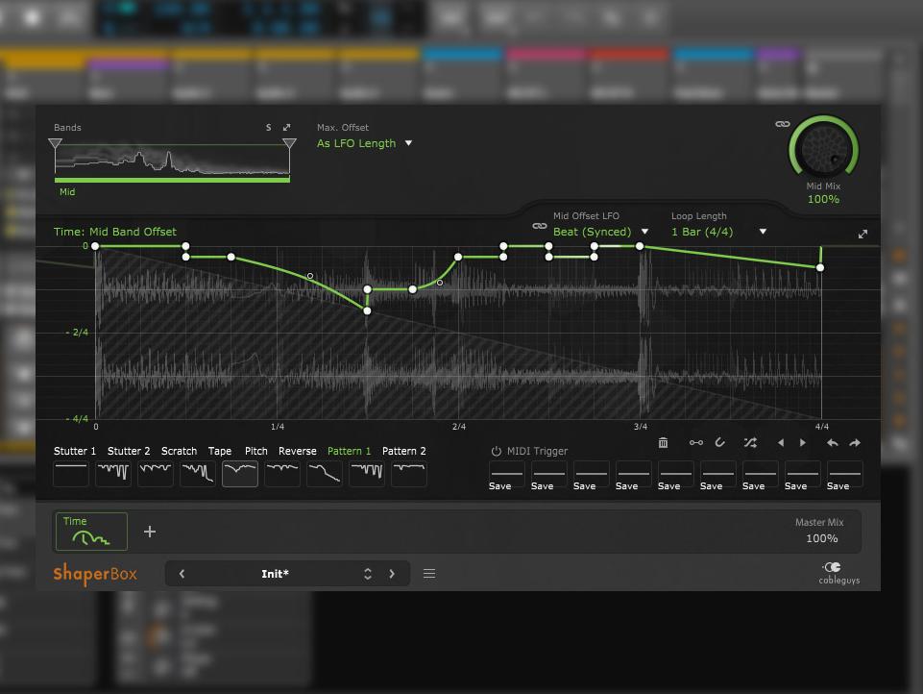The image size is (923, 694).
Task: Select the Scratch preset
Action: pyautogui.click(x=179, y=451)
